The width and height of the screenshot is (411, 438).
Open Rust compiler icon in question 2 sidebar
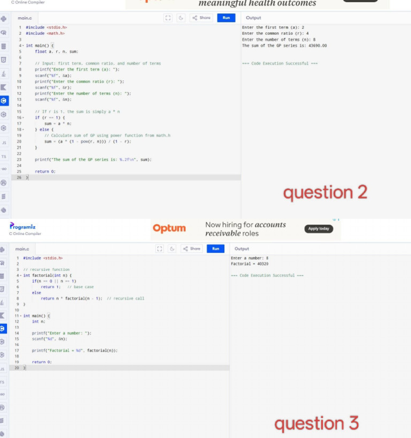point(4,183)
